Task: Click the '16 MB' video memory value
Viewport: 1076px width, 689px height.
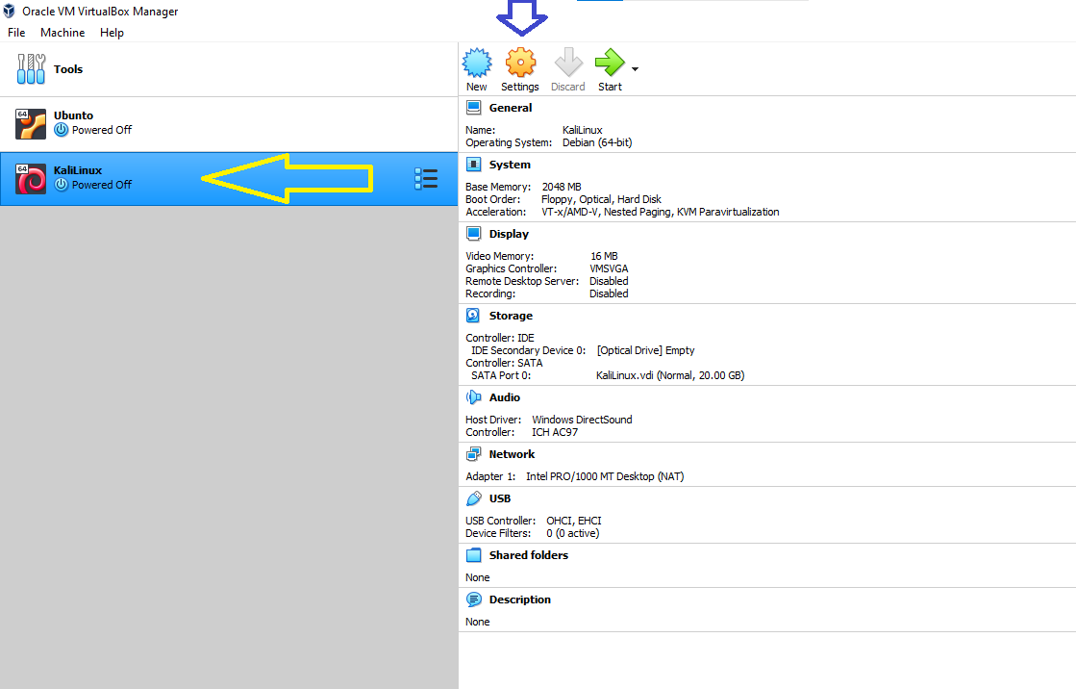Action: (x=604, y=256)
